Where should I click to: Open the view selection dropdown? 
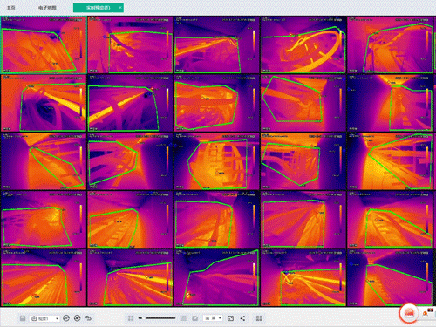[45, 318]
